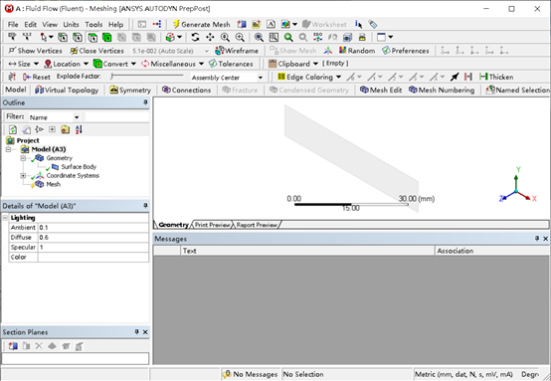The height and width of the screenshot is (381, 551).
Task: Click Expand All plus icon in Outline
Action: pos(52,129)
